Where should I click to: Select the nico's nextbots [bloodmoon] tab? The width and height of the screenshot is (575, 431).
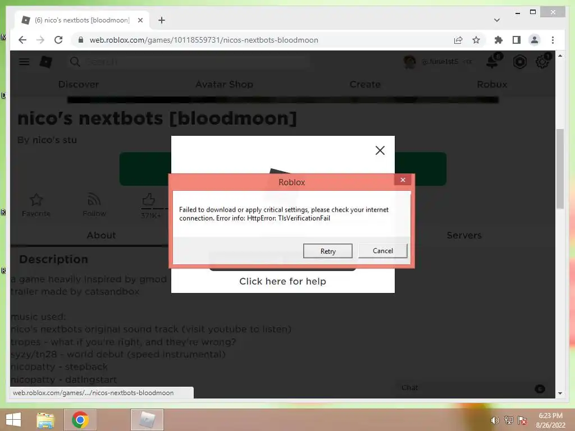click(x=82, y=20)
